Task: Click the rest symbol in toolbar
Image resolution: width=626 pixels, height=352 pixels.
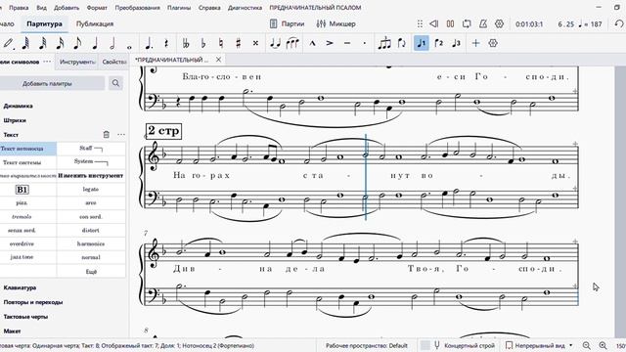Action: (166, 43)
